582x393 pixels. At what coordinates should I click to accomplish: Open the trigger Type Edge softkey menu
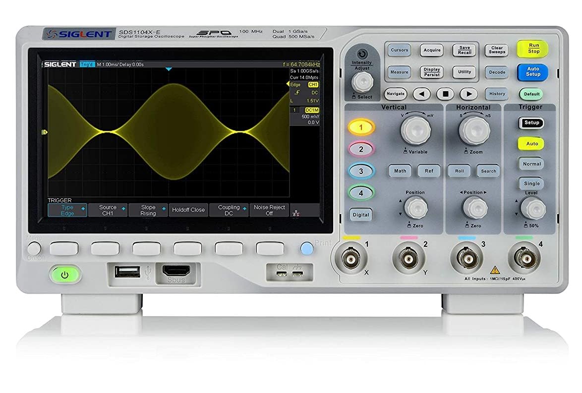click(x=67, y=210)
